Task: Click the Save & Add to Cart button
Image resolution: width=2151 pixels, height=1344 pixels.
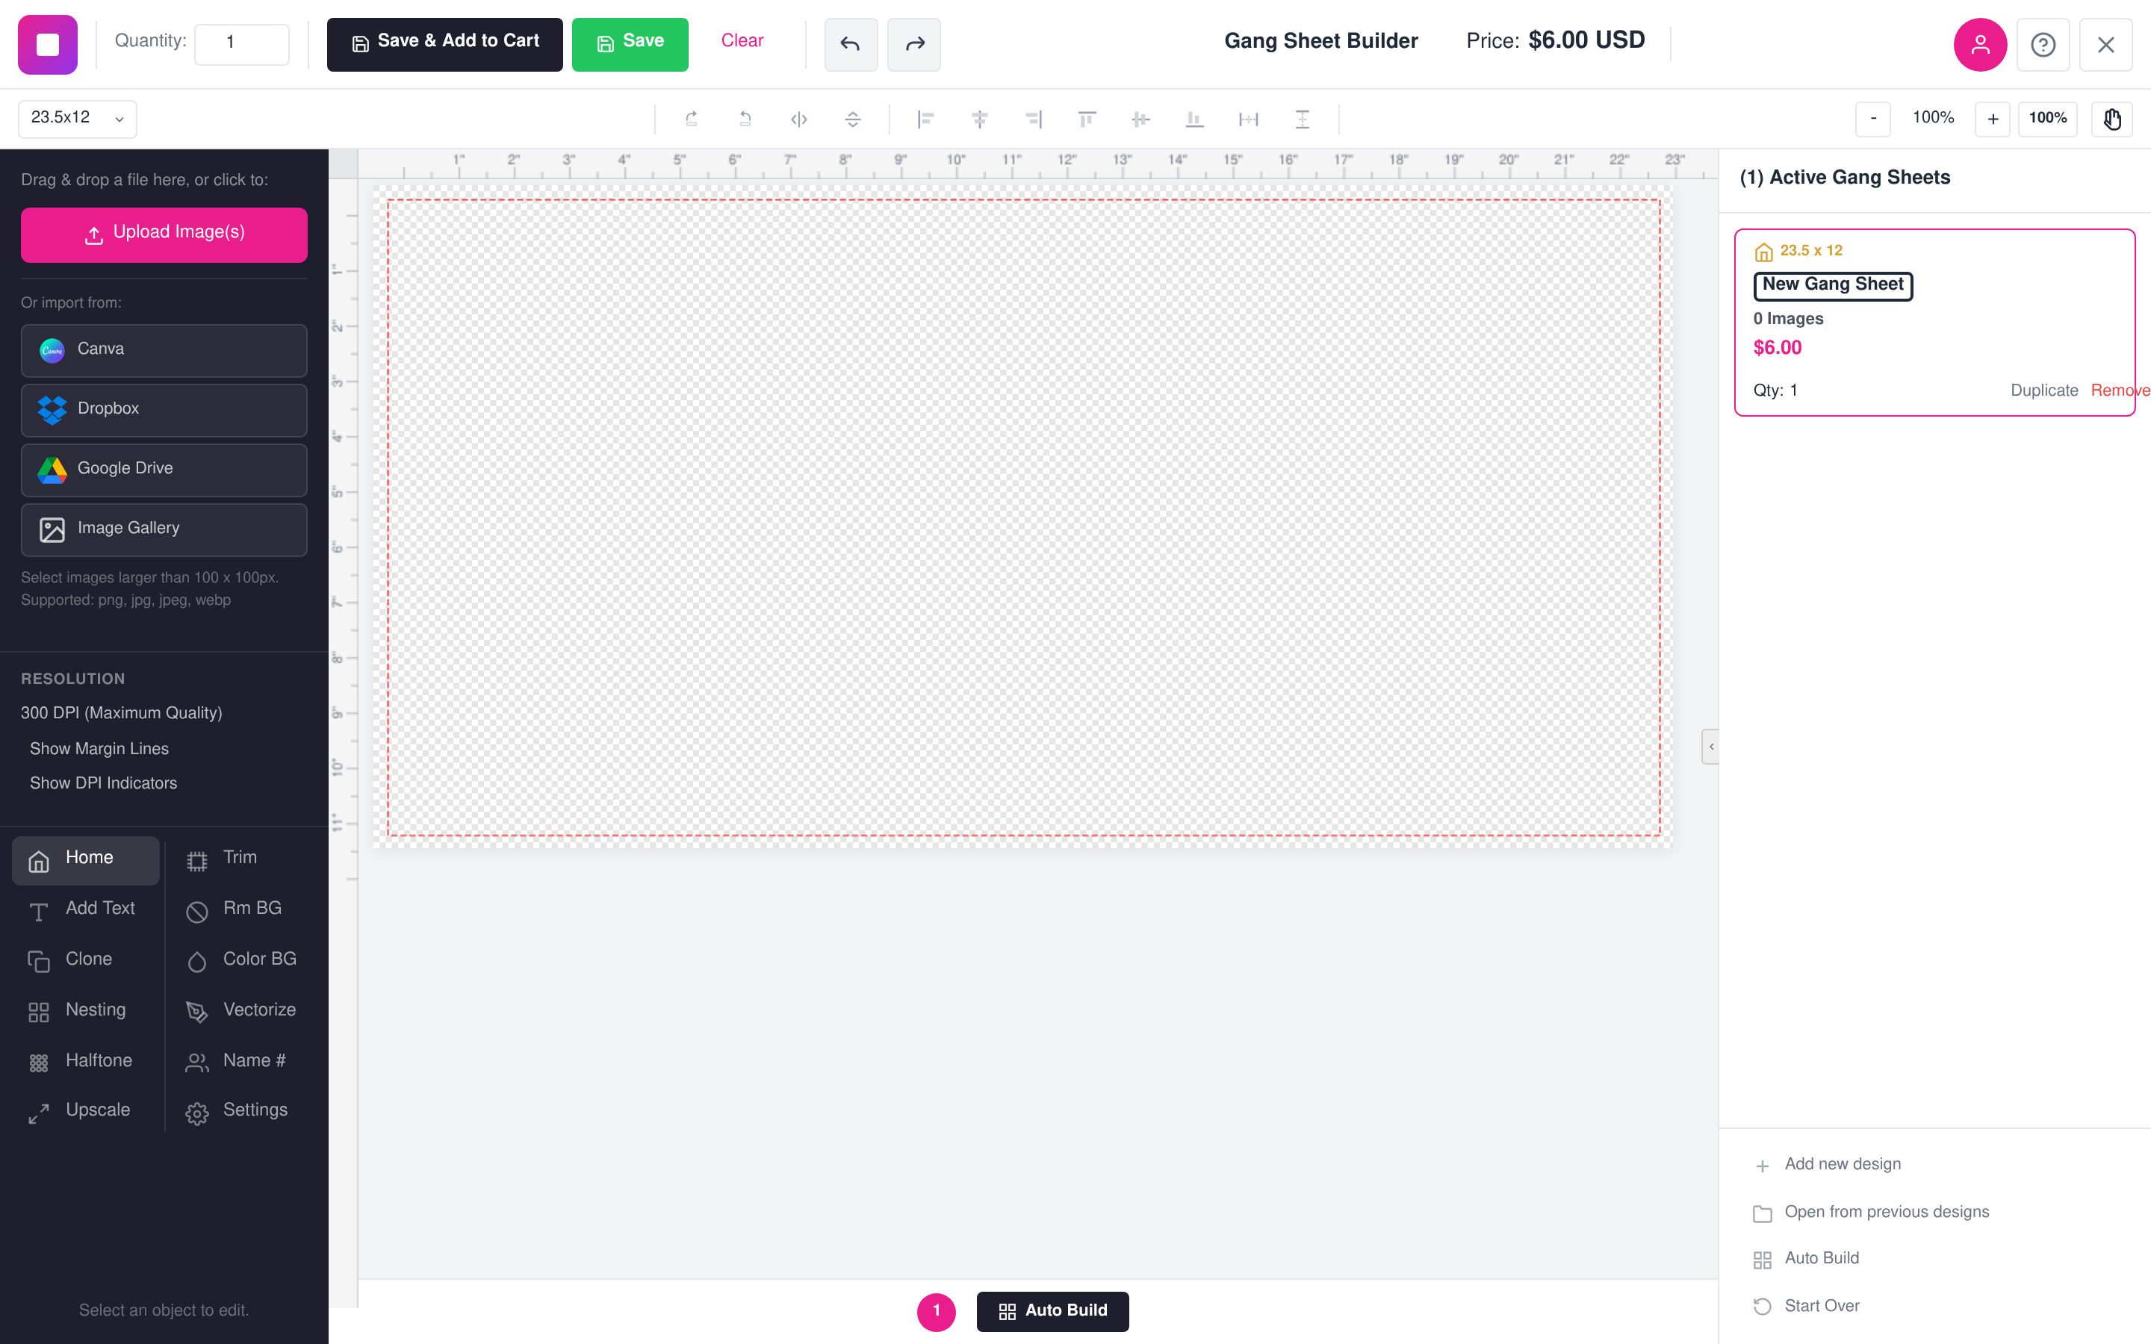Action: 444,40
